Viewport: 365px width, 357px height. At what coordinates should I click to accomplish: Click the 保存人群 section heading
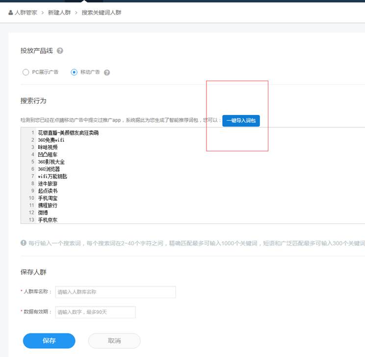pyautogui.click(x=33, y=272)
